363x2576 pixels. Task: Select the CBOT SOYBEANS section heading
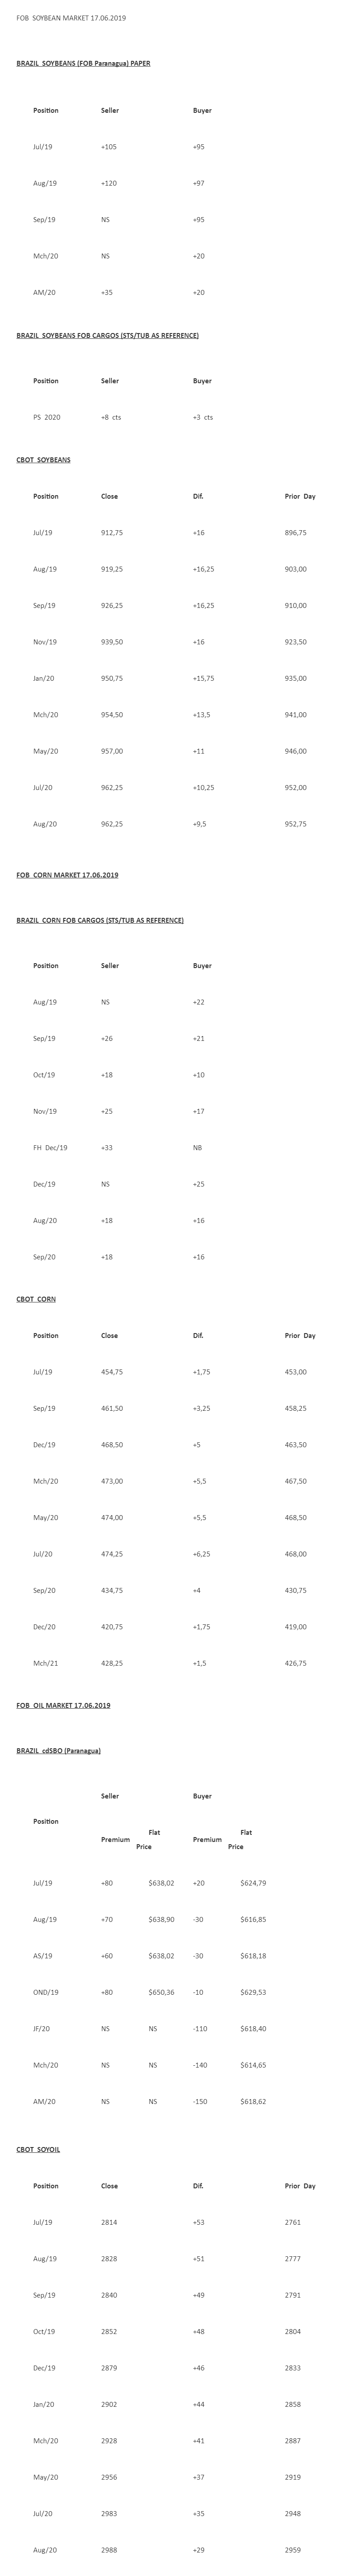coord(43,460)
